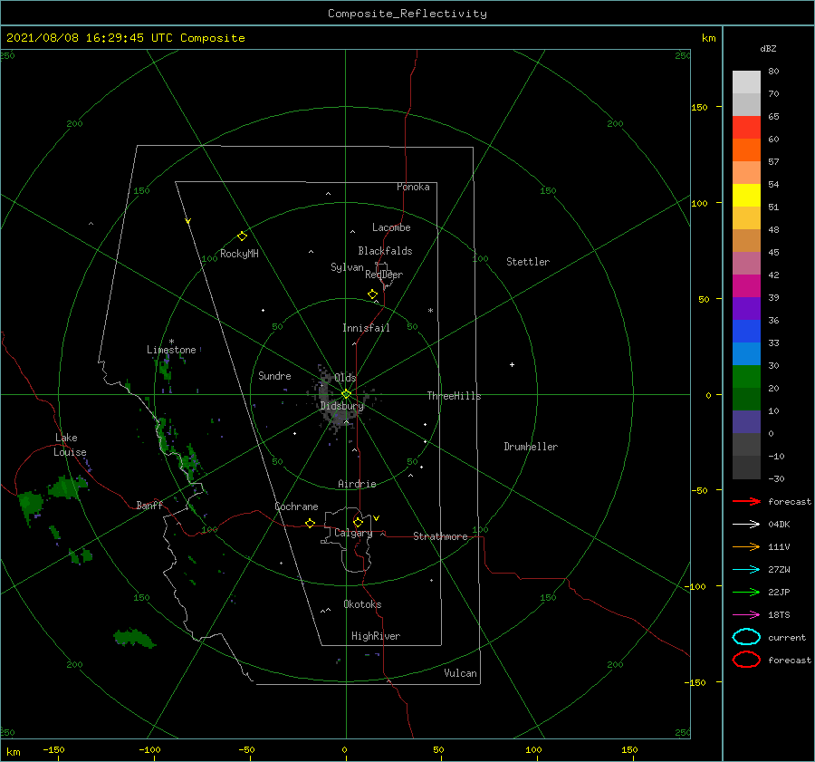The image size is (815, 762).
Task: Select the Innisfail label
Action: (366, 328)
